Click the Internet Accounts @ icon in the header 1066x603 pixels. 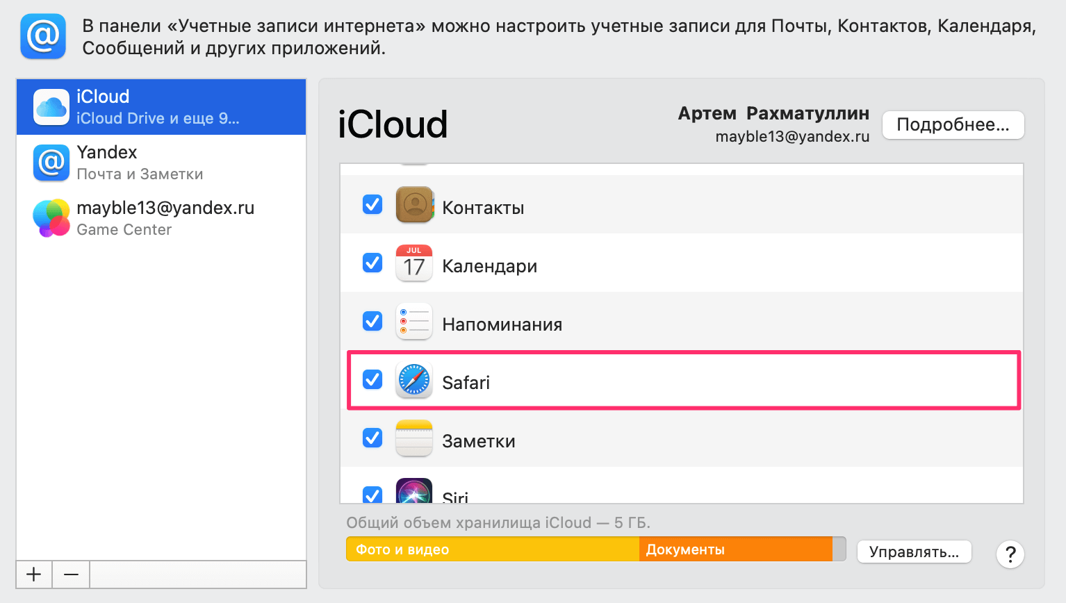point(43,37)
